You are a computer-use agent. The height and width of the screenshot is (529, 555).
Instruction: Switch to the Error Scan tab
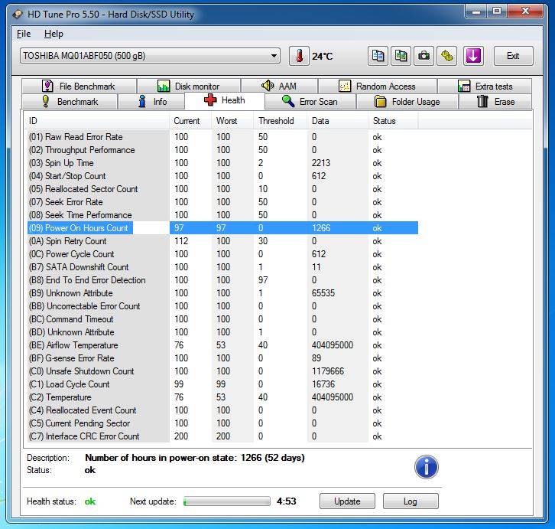coord(310,102)
